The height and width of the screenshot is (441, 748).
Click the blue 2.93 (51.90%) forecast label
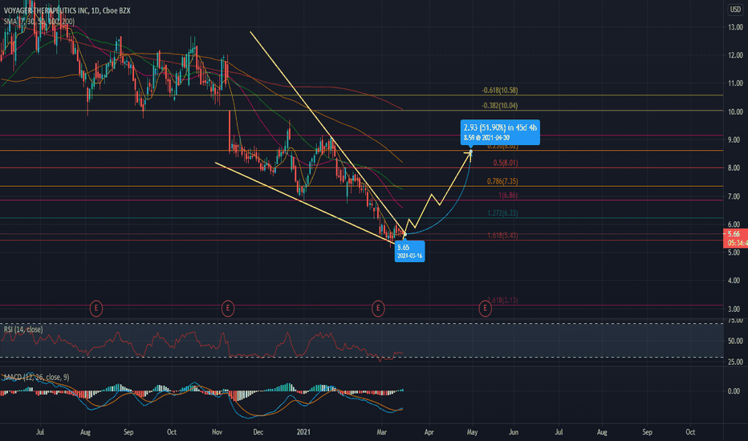(x=500, y=132)
